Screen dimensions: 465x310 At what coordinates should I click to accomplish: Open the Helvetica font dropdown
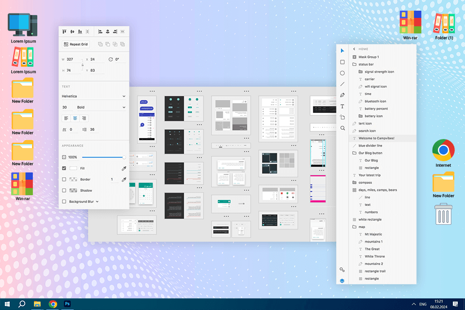click(x=93, y=96)
